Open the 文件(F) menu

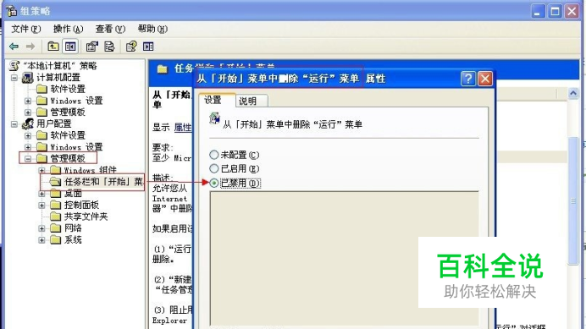coord(25,29)
